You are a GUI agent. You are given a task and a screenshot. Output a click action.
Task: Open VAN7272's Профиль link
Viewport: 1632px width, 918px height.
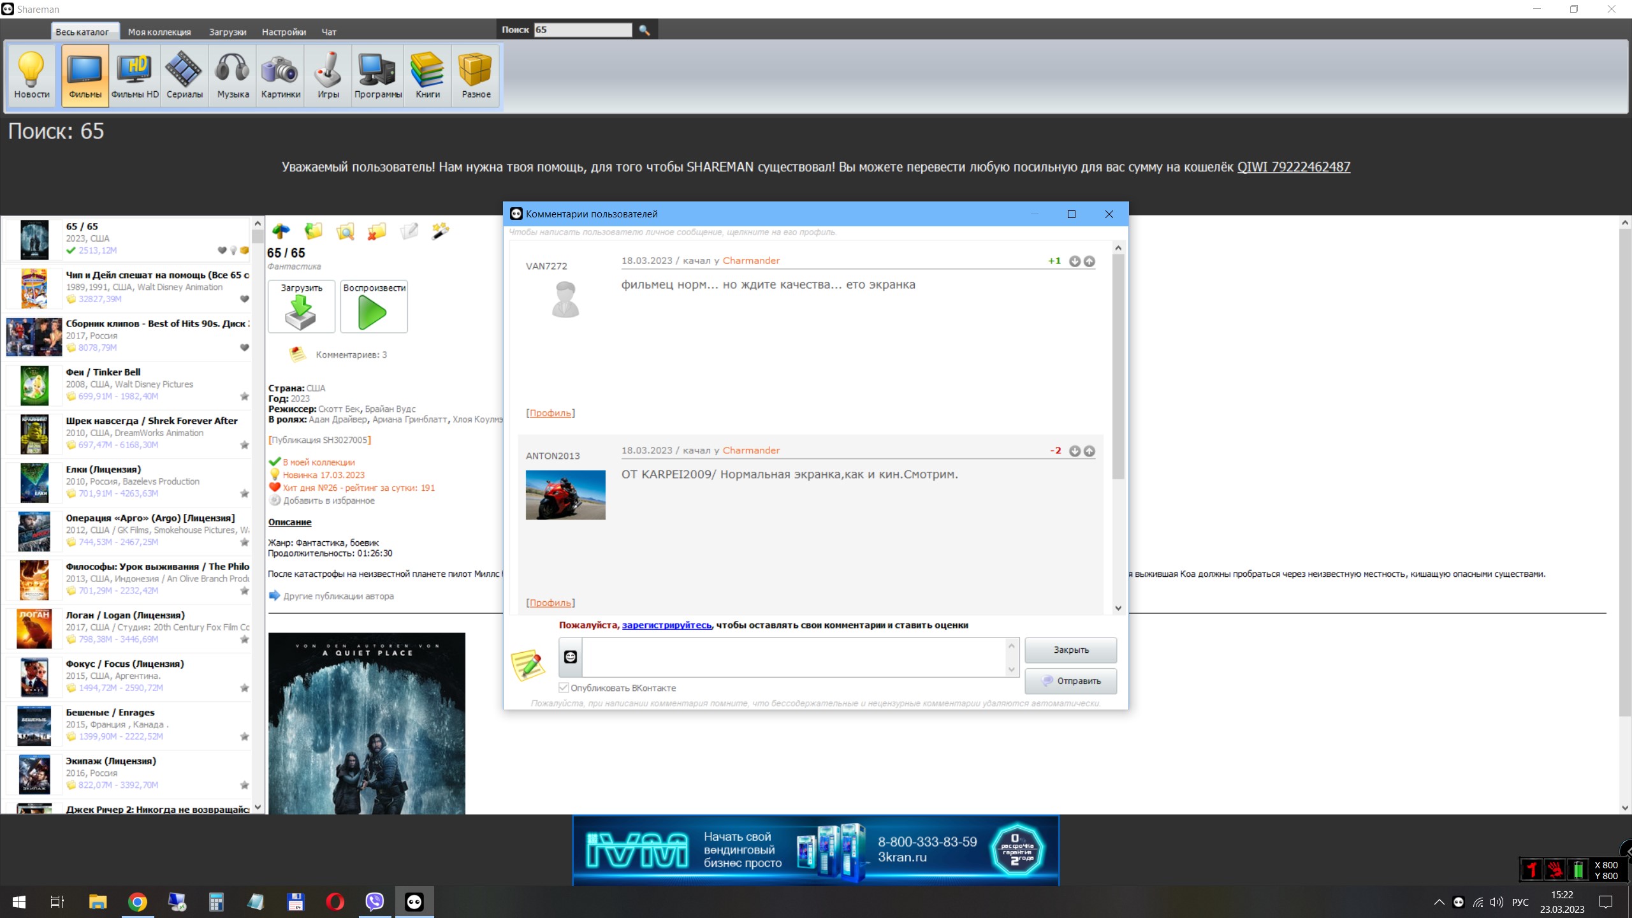point(550,413)
